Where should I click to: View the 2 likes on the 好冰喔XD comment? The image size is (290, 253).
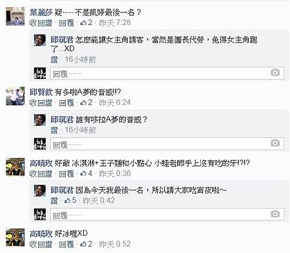(x=86, y=244)
